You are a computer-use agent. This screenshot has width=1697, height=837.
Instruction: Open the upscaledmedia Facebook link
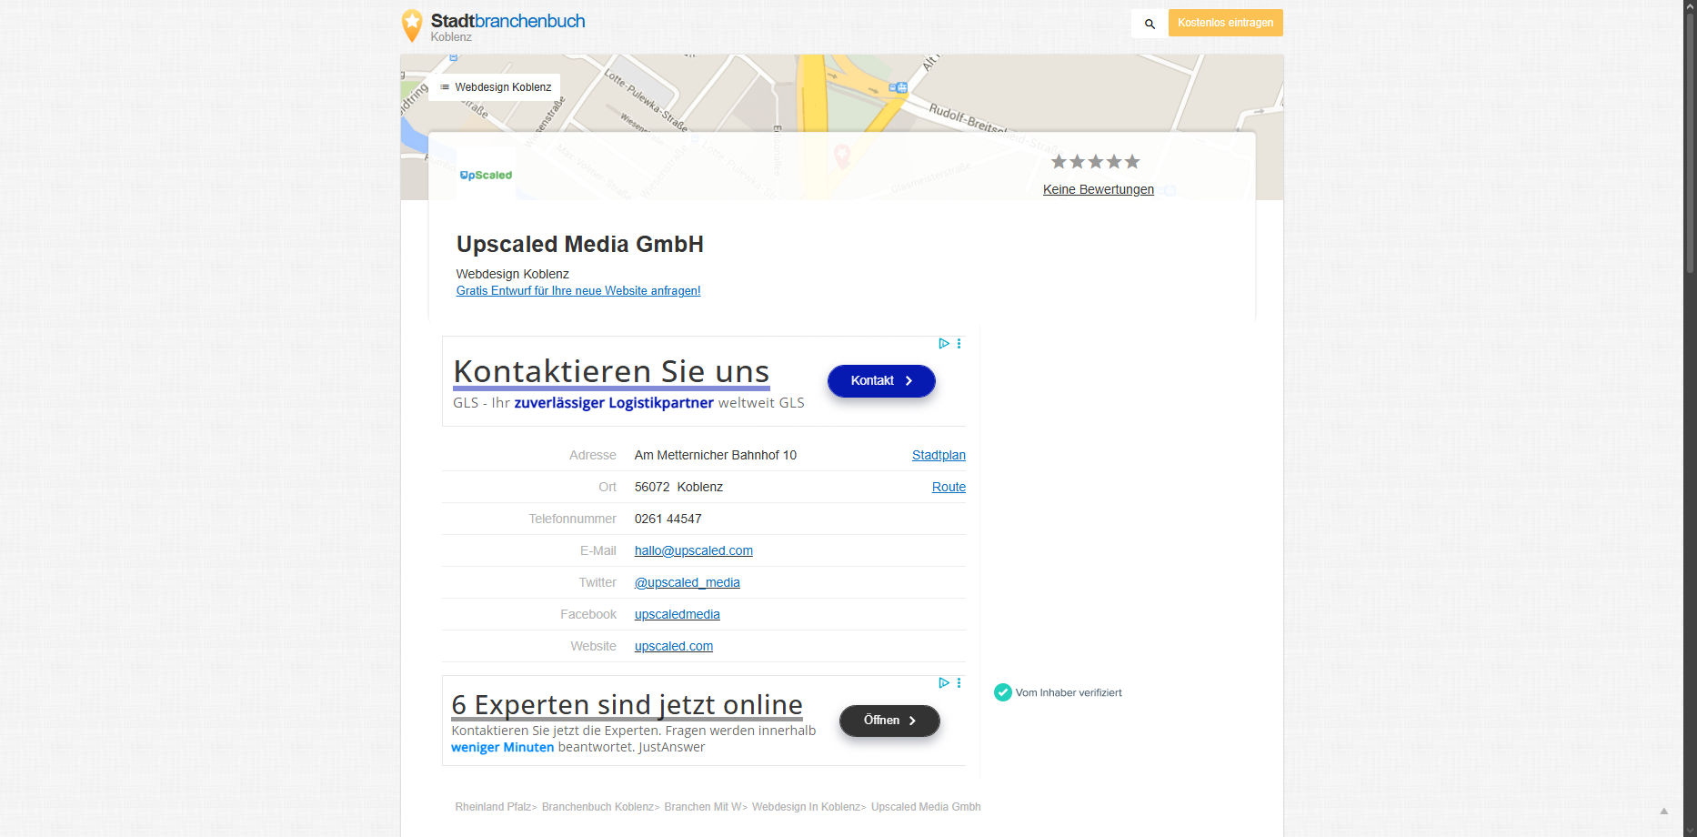[x=678, y=614]
